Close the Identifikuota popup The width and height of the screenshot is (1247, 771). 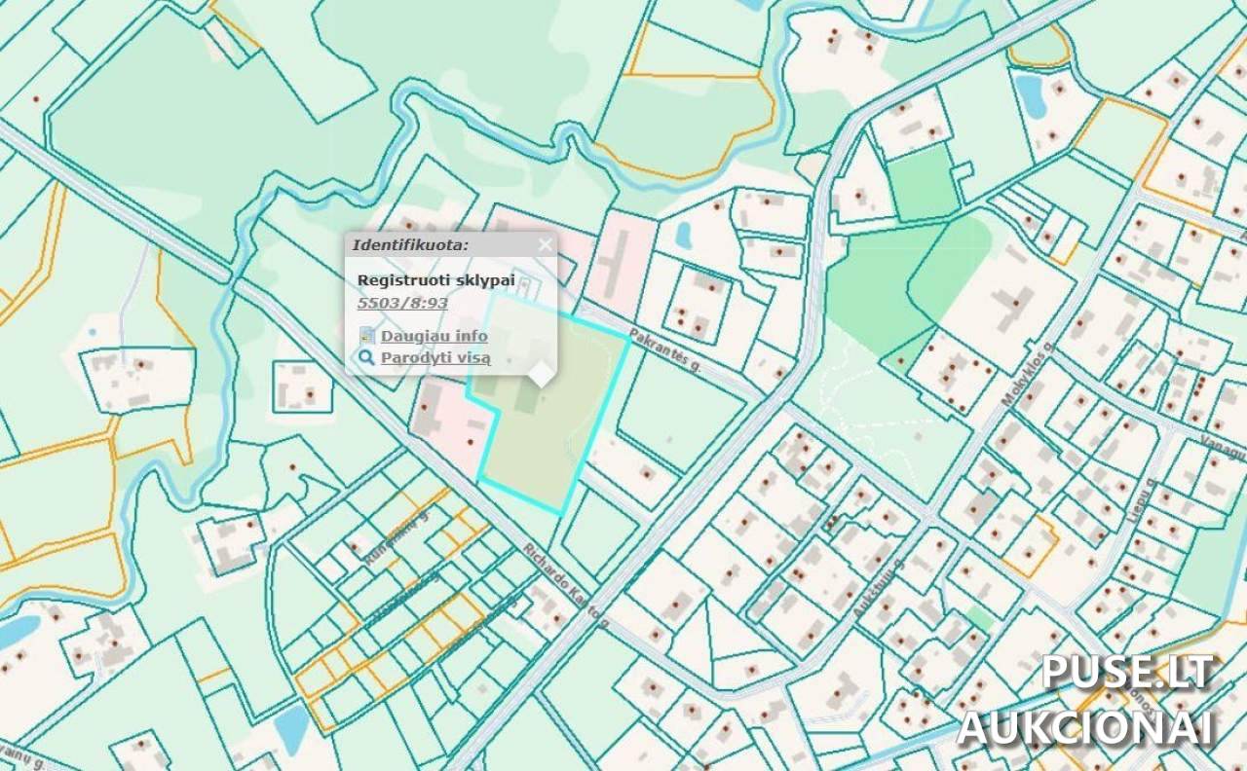pyautogui.click(x=545, y=245)
